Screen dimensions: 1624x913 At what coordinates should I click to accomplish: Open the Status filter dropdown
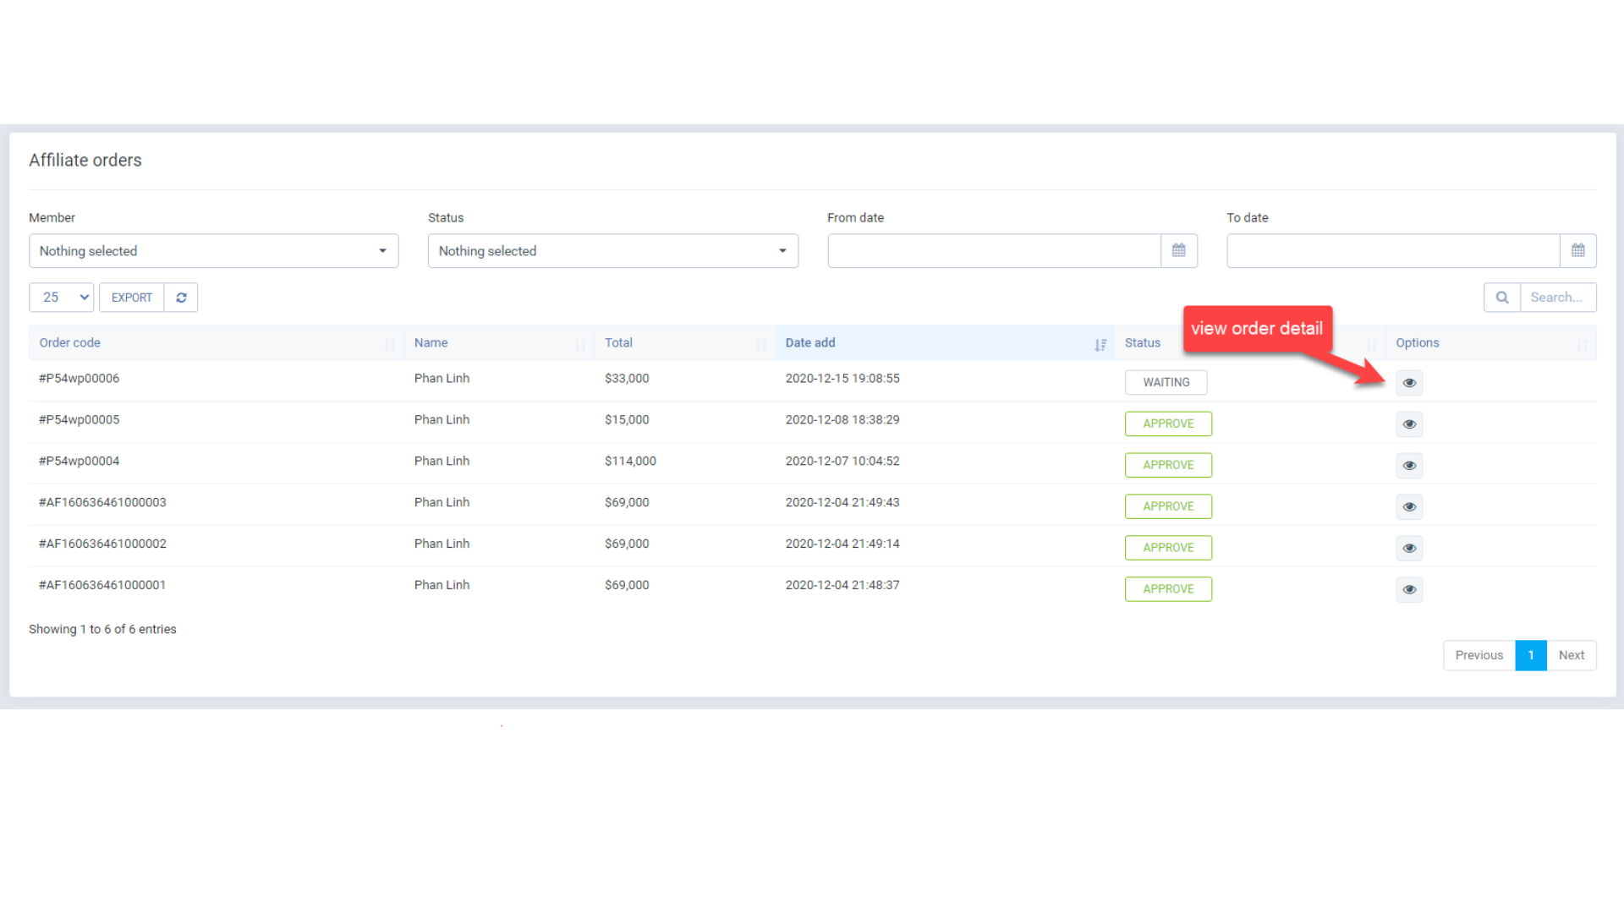[x=612, y=250]
